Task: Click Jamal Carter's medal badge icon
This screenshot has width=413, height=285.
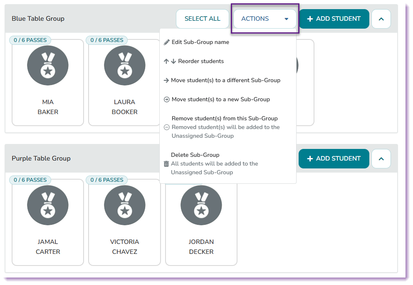Action: coord(48,205)
